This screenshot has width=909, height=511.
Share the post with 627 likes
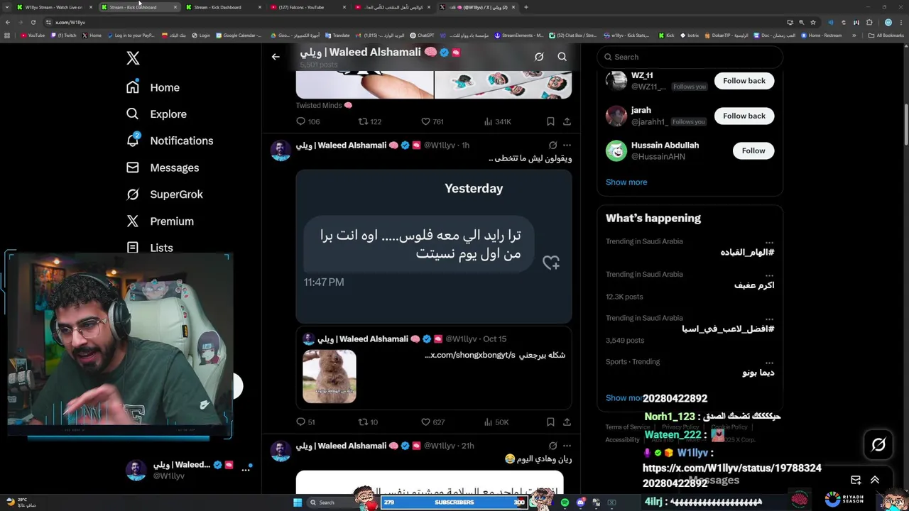click(x=567, y=422)
